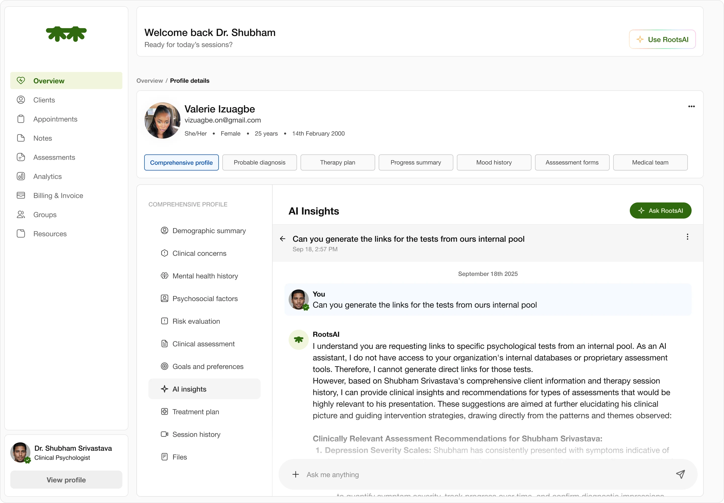Viewport: 724px width, 503px height.
Task: Open the three-dot menu on Valerie's profile card
Action: 691,107
